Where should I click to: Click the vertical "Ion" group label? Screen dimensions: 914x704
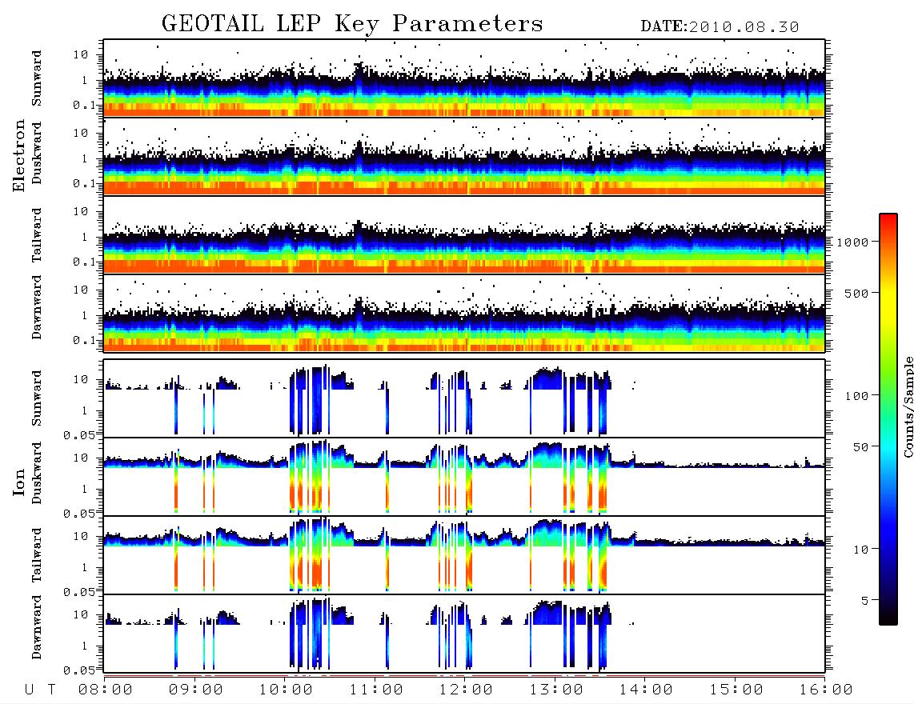pyautogui.click(x=19, y=482)
